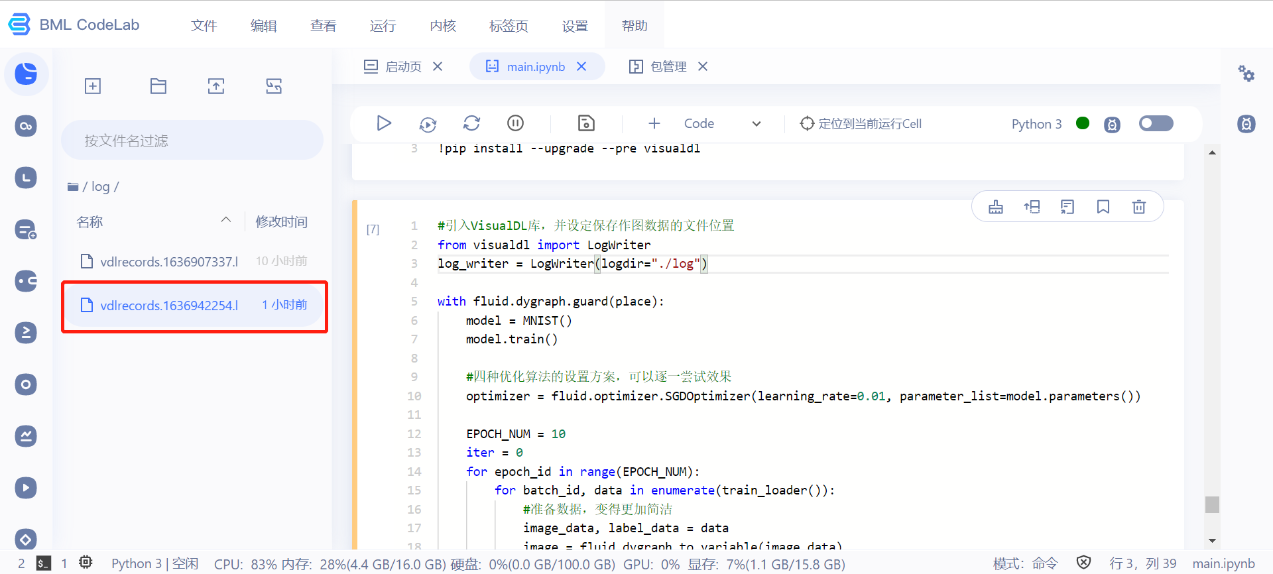Open the 内核 menu
1273x574 pixels.
443,26
